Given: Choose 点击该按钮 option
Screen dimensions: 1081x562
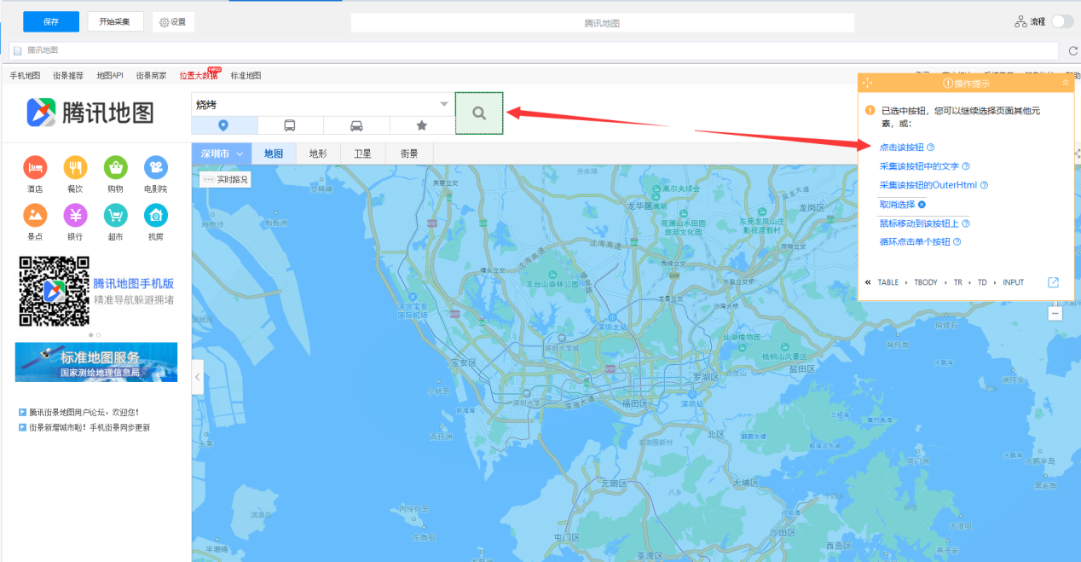Looking at the screenshot, I should [901, 148].
